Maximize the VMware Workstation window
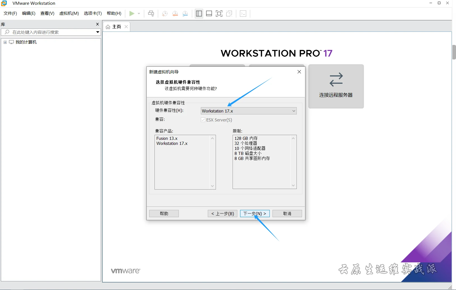This screenshot has height=290, width=456. click(x=439, y=3)
